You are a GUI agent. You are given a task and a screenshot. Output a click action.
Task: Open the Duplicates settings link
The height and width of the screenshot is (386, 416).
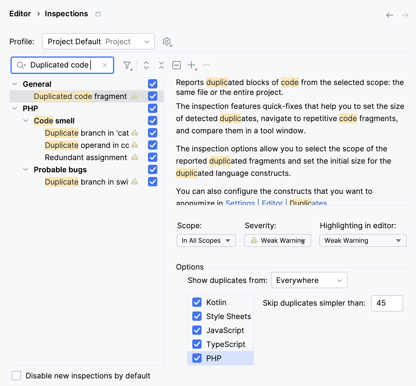[x=308, y=203]
